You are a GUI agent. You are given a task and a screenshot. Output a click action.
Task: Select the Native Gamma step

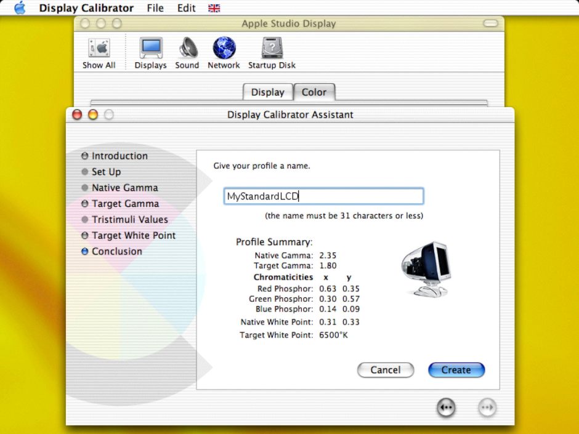coord(119,188)
